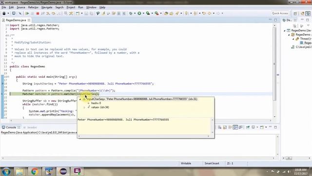Open the Display Selected Console dropdown

pos(257,127)
